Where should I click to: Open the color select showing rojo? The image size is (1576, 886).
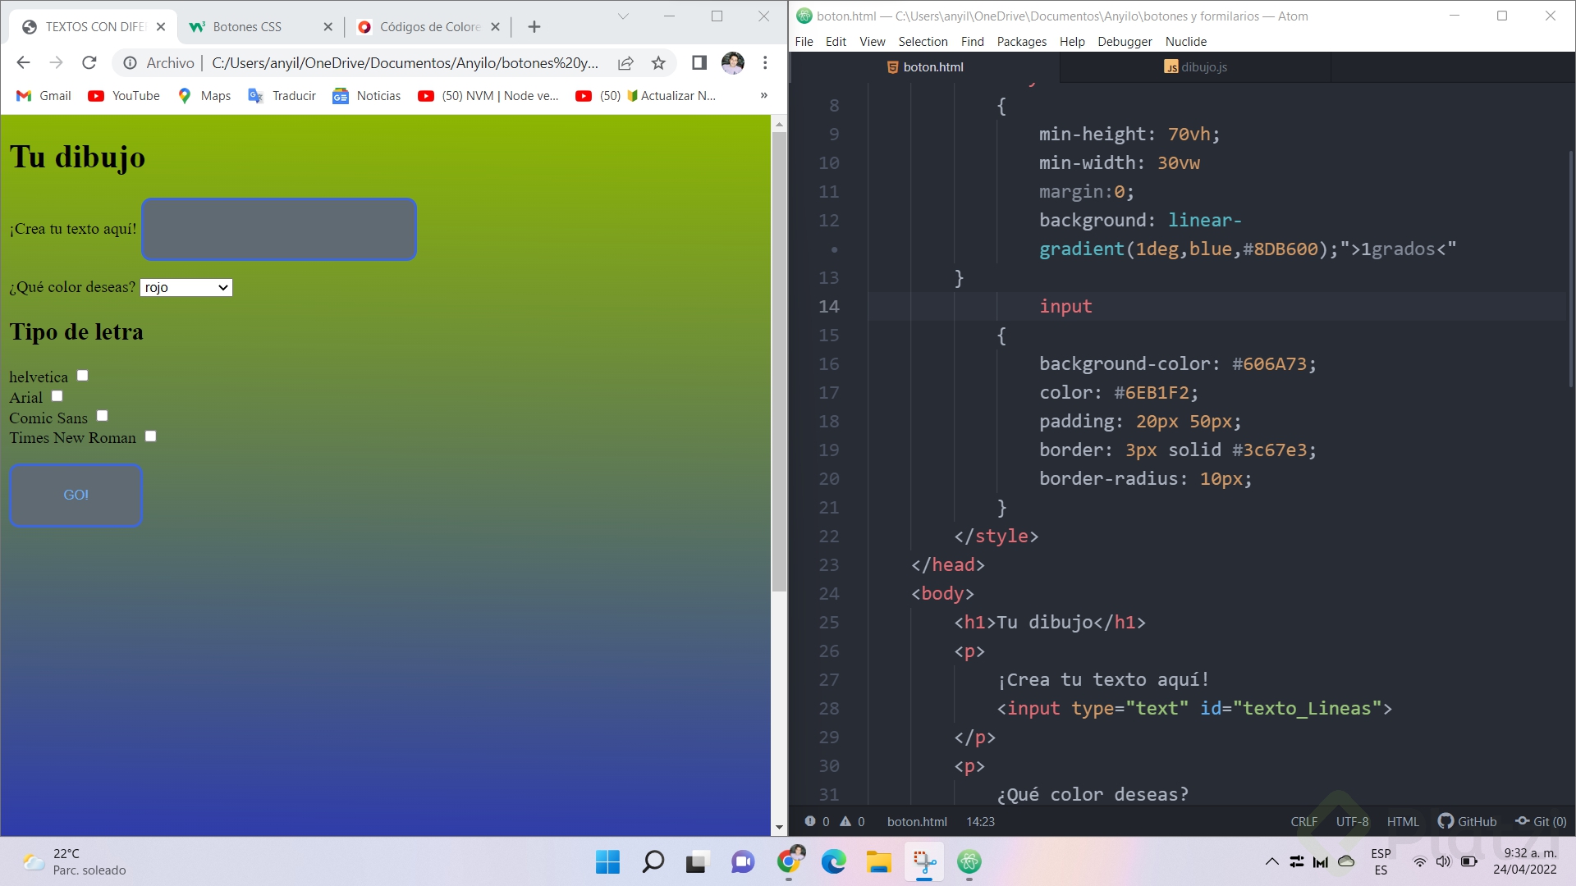coord(186,287)
